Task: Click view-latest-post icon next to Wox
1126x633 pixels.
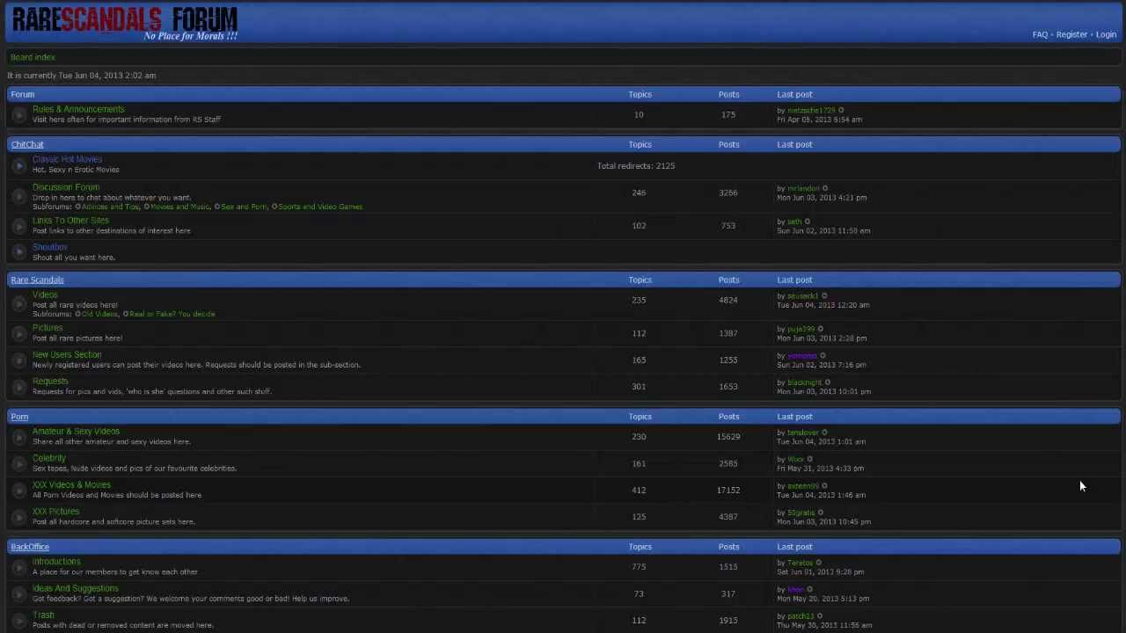Action: (x=810, y=459)
